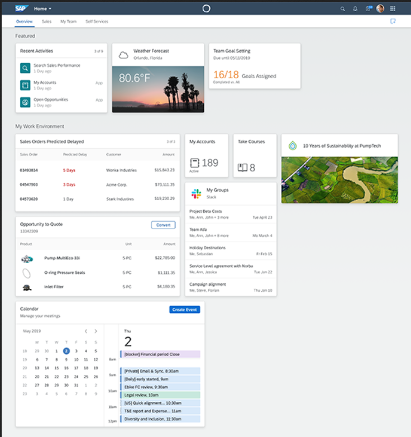Click the Convert button
411x437 pixels.
tap(163, 225)
